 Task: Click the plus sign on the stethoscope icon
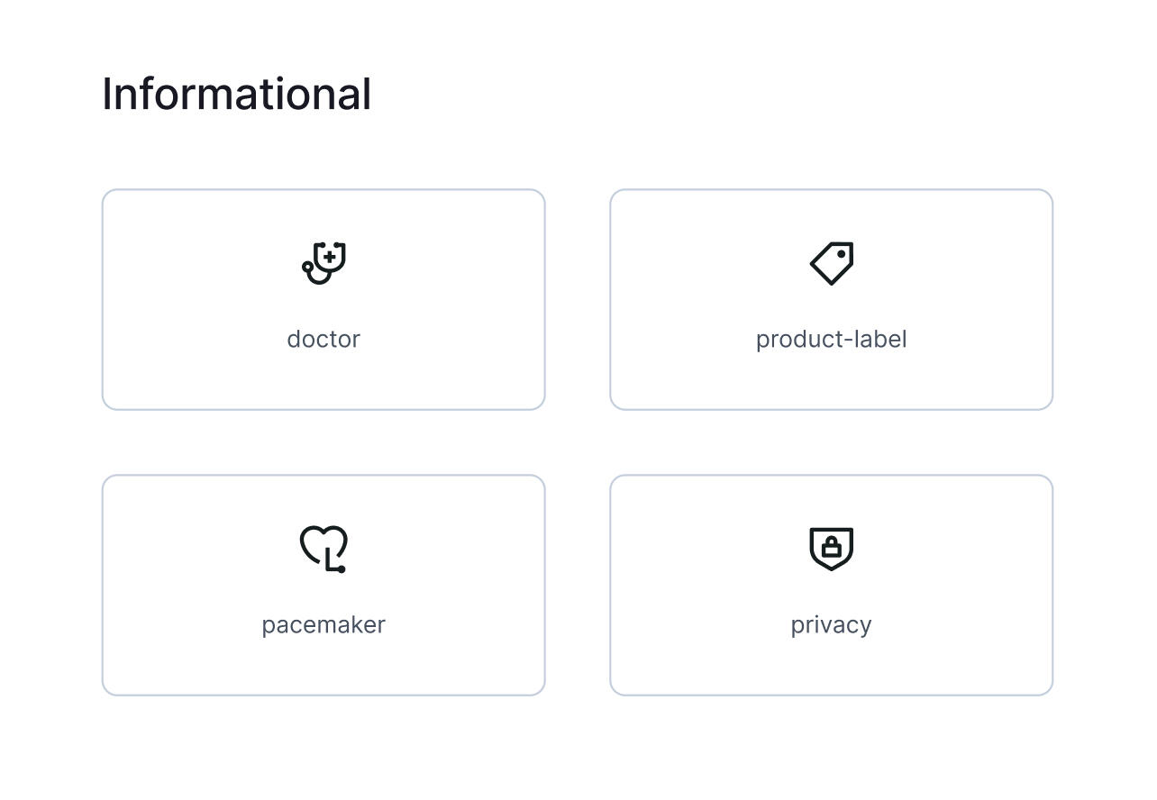click(x=330, y=258)
